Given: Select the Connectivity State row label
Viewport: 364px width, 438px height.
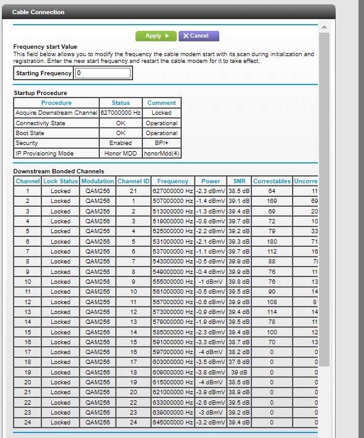Looking at the screenshot, I should click(56, 123).
